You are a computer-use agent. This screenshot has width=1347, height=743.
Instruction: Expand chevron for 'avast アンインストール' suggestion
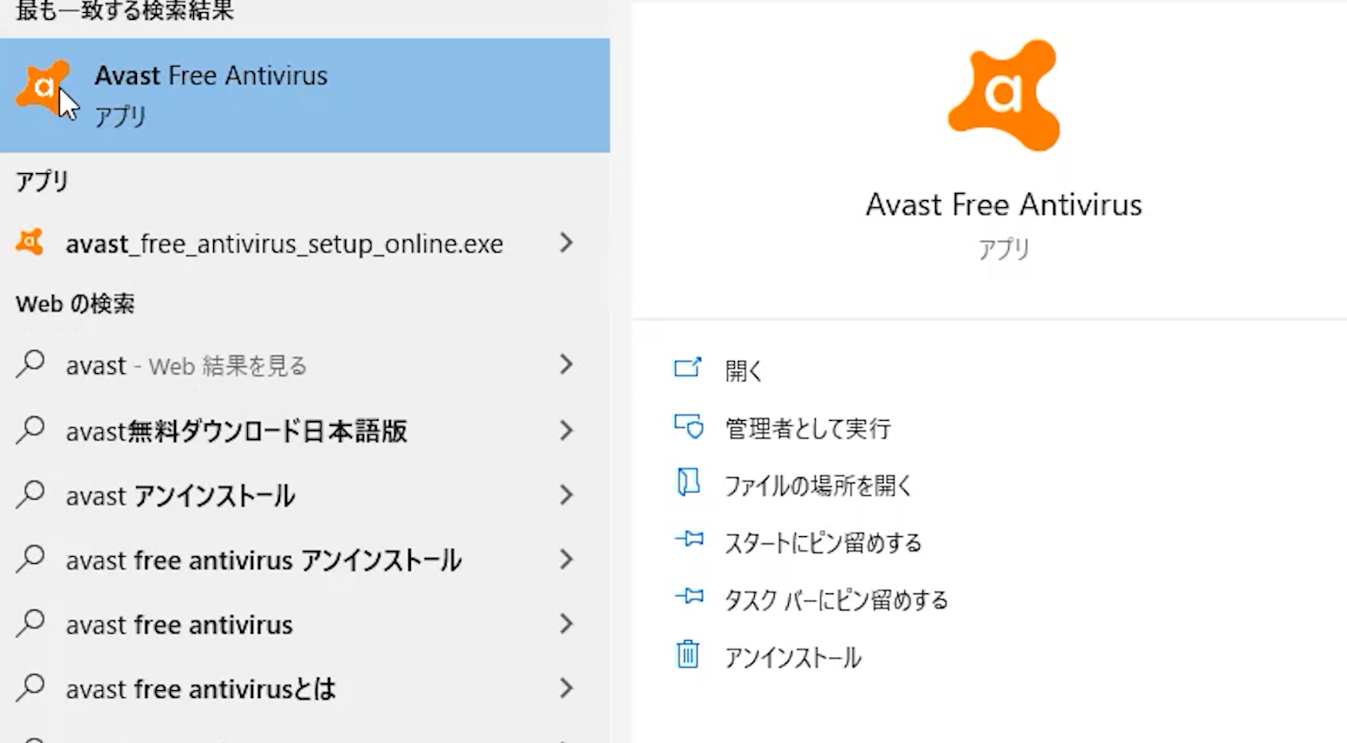pos(566,495)
